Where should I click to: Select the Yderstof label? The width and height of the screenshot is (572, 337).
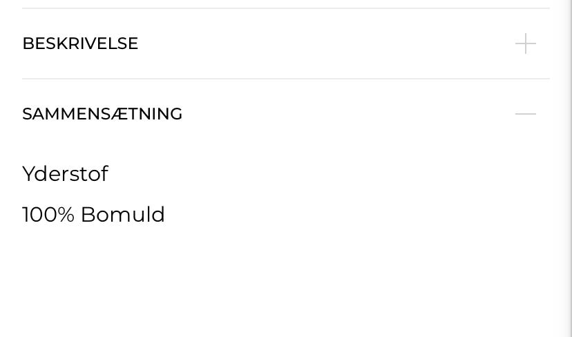(65, 174)
